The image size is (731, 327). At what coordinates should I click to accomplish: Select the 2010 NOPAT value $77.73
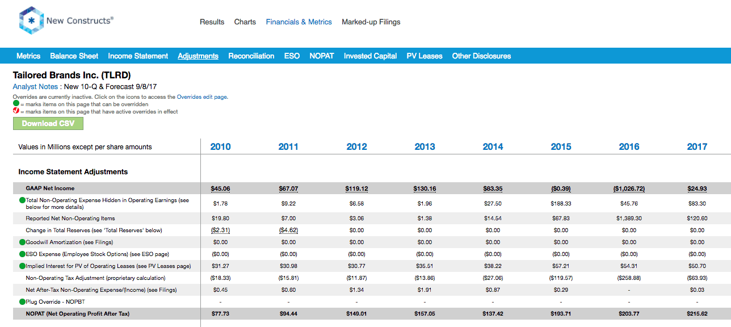[221, 314]
